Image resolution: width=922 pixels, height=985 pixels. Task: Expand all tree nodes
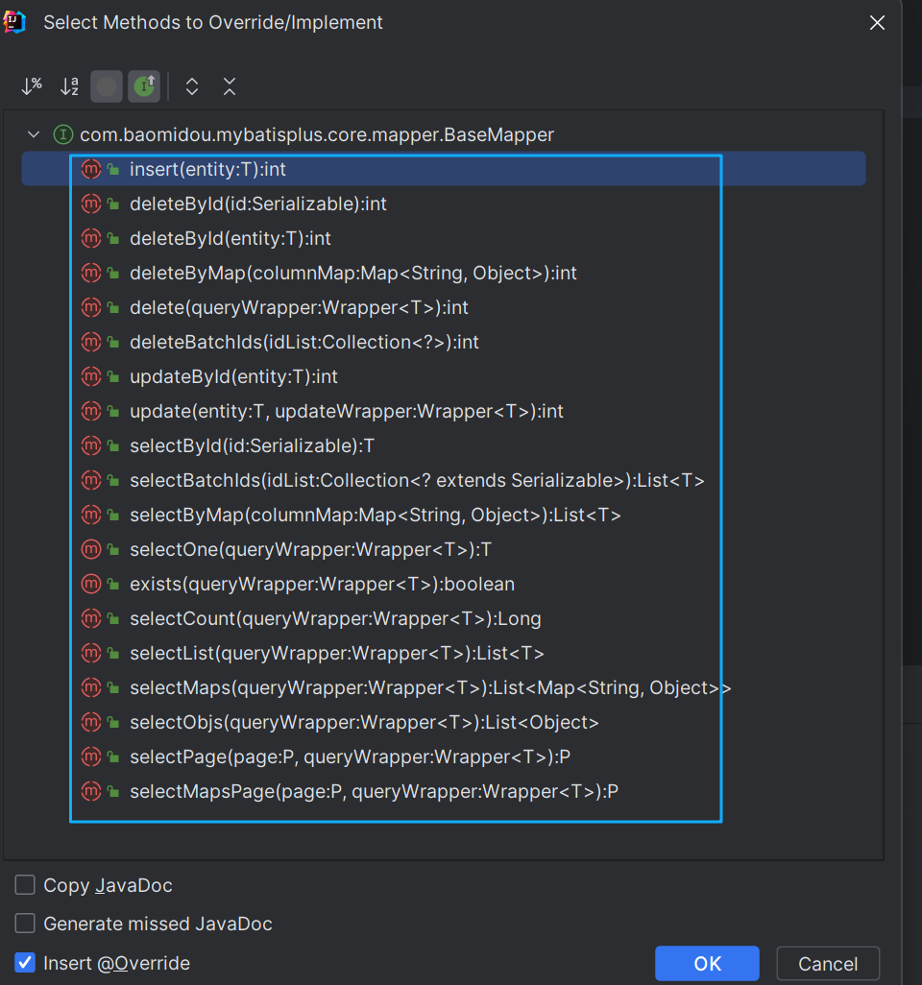(x=192, y=86)
